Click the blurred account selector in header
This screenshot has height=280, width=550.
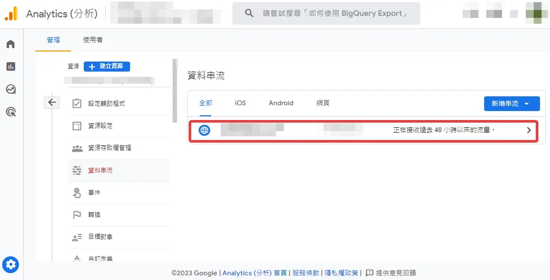coord(165,13)
